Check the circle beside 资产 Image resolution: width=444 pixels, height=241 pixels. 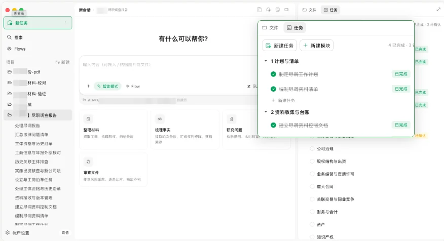pyautogui.click(x=312, y=224)
